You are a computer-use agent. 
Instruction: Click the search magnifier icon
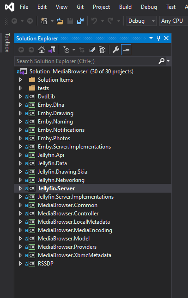161,61
